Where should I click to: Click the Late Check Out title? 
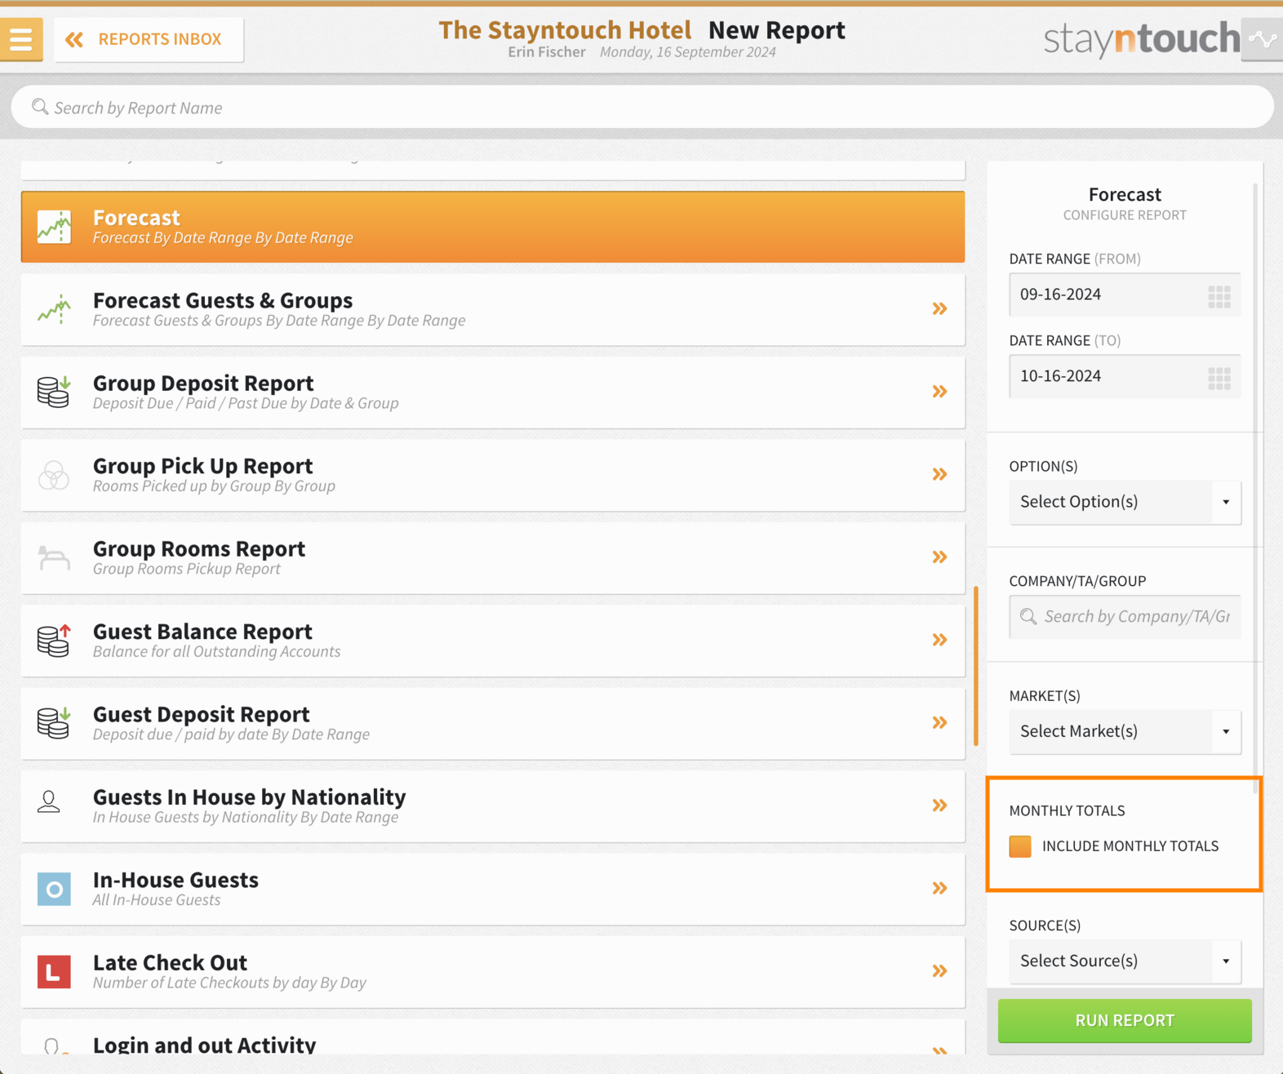click(170, 962)
